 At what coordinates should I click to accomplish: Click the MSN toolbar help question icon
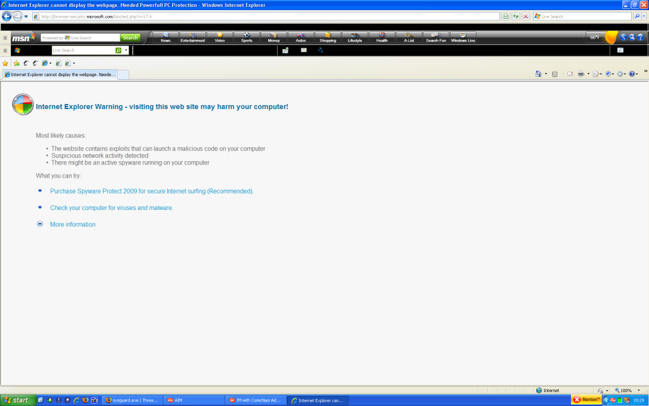(640, 37)
